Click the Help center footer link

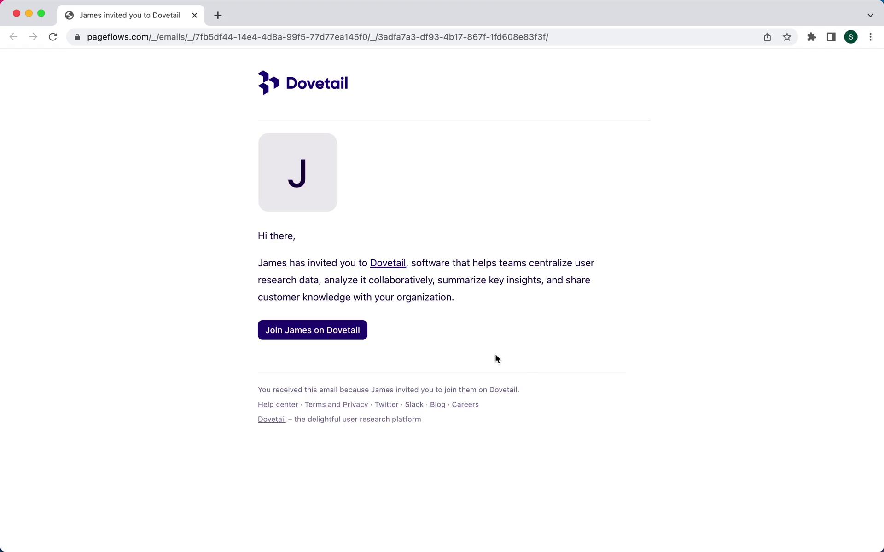point(278,404)
